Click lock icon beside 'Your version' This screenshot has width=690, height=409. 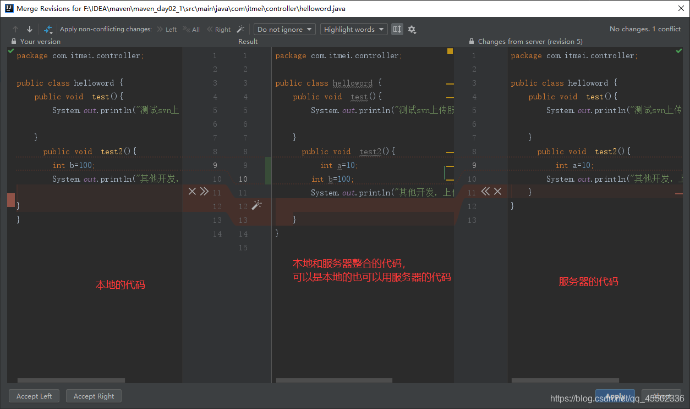point(14,41)
